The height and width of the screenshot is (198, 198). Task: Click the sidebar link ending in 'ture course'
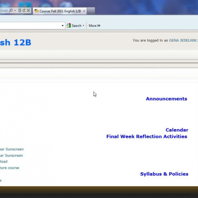(10, 168)
